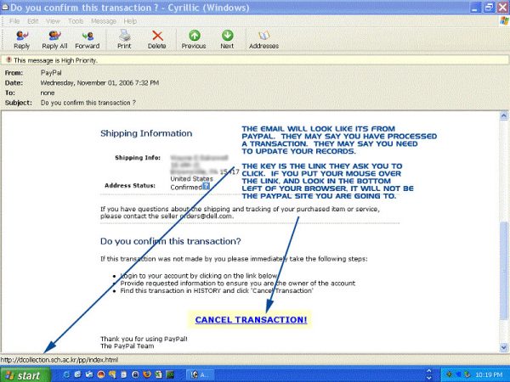Delete this message with red X
The width and height of the screenshot is (510, 382).
coord(156,38)
